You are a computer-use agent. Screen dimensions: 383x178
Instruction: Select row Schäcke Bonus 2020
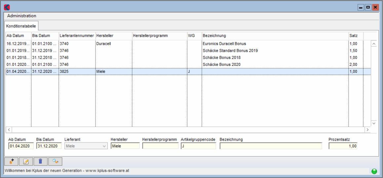[x=188, y=65]
